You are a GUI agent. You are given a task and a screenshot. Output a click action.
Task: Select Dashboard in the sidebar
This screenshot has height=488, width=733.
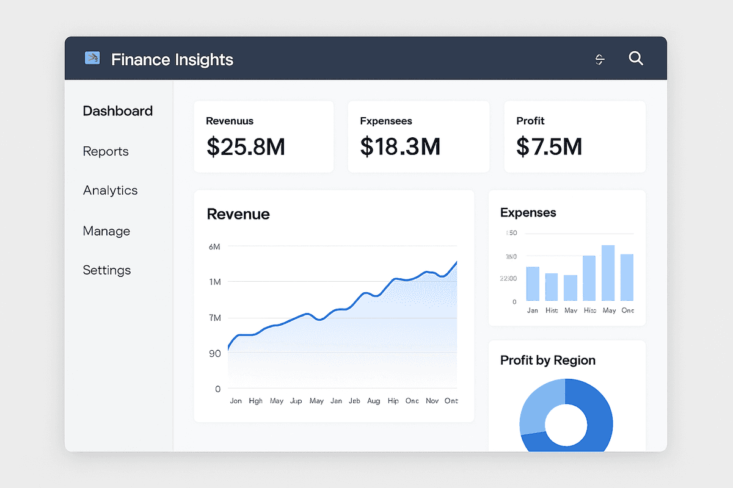[x=117, y=111]
